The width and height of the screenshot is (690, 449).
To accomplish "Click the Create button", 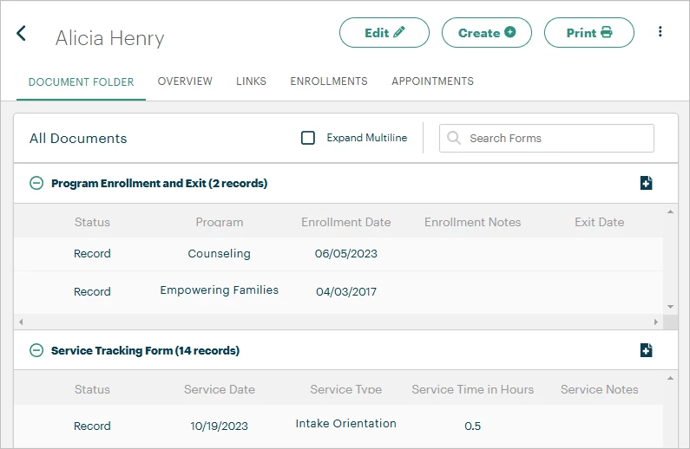I will pos(487,33).
